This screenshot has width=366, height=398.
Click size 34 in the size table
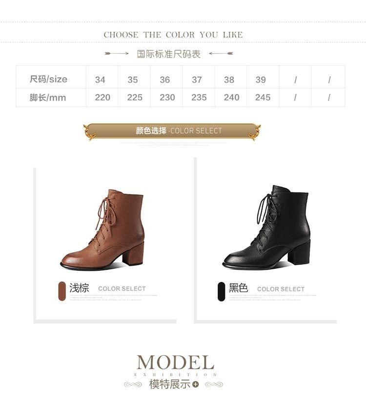click(100, 80)
